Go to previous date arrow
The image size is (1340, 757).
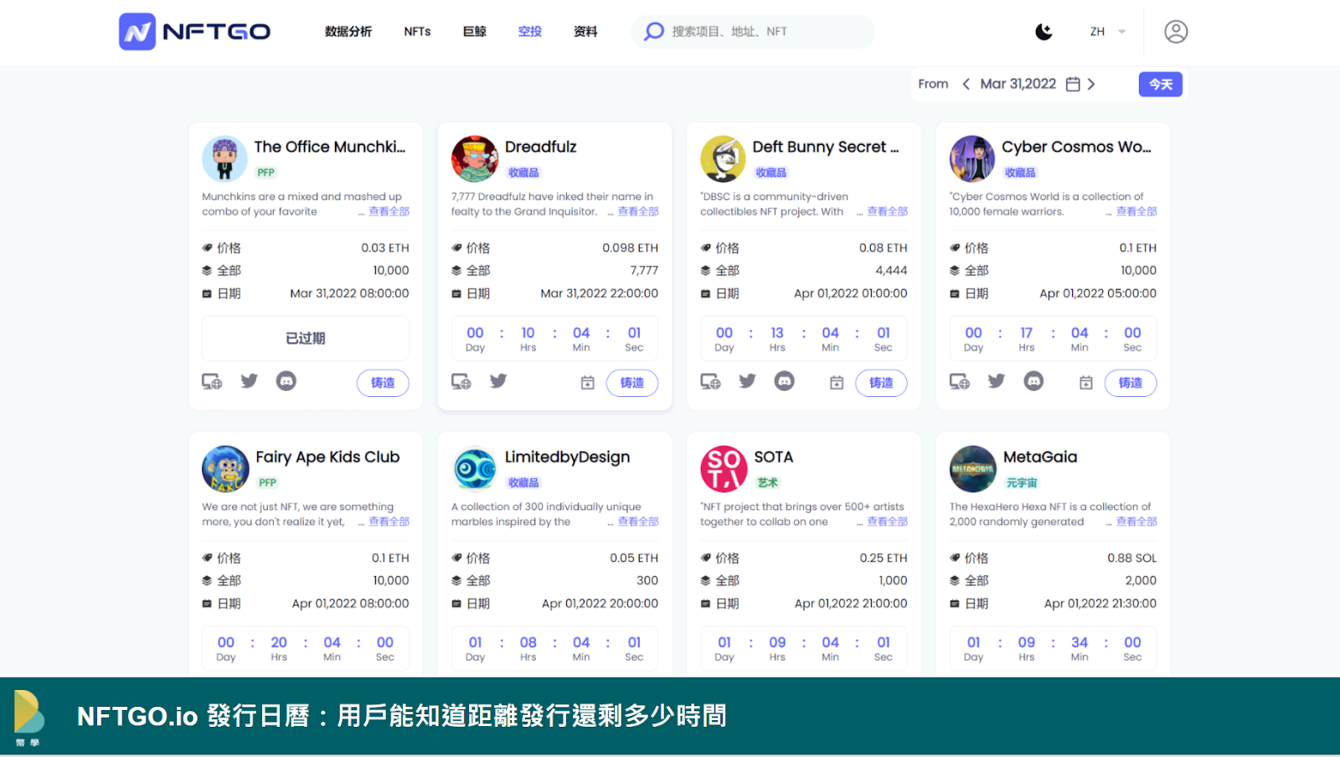(x=966, y=84)
